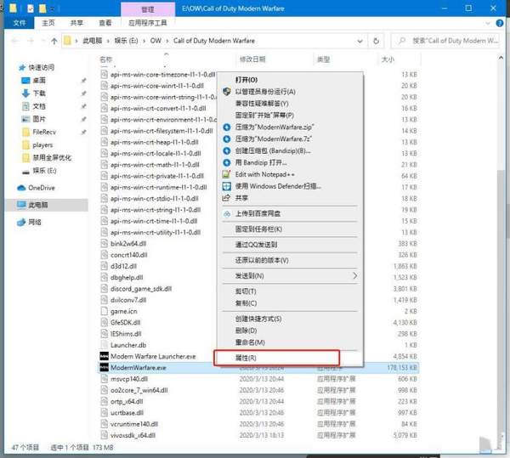Sort by 类型 column header
This screenshot has width=510, height=458.
point(323,59)
